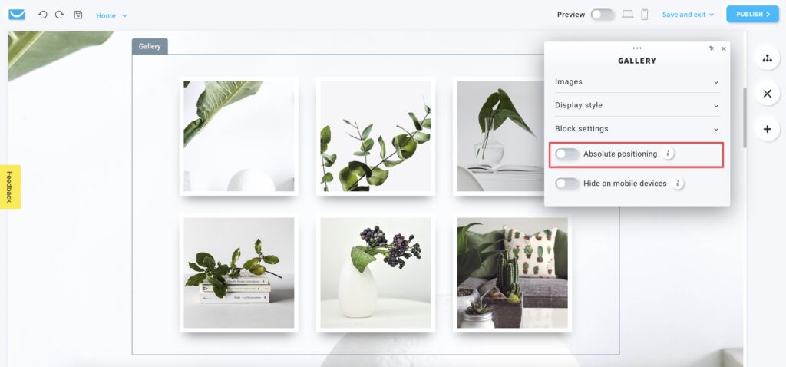Select the Gallery block tab
The width and height of the screenshot is (786, 367).
tap(150, 46)
